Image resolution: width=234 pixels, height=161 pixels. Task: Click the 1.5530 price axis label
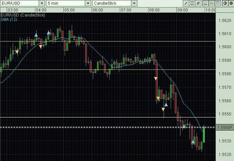(225, 141)
